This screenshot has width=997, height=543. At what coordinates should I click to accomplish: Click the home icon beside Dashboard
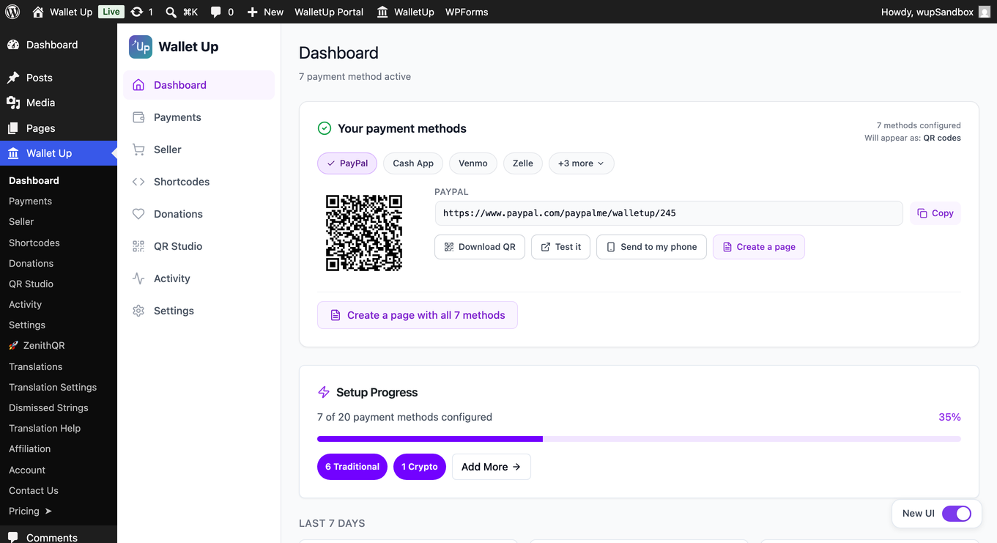click(138, 85)
